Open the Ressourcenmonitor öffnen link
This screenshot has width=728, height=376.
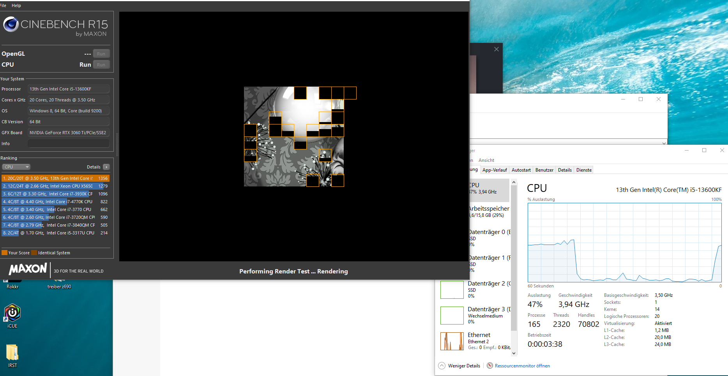coord(522,366)
